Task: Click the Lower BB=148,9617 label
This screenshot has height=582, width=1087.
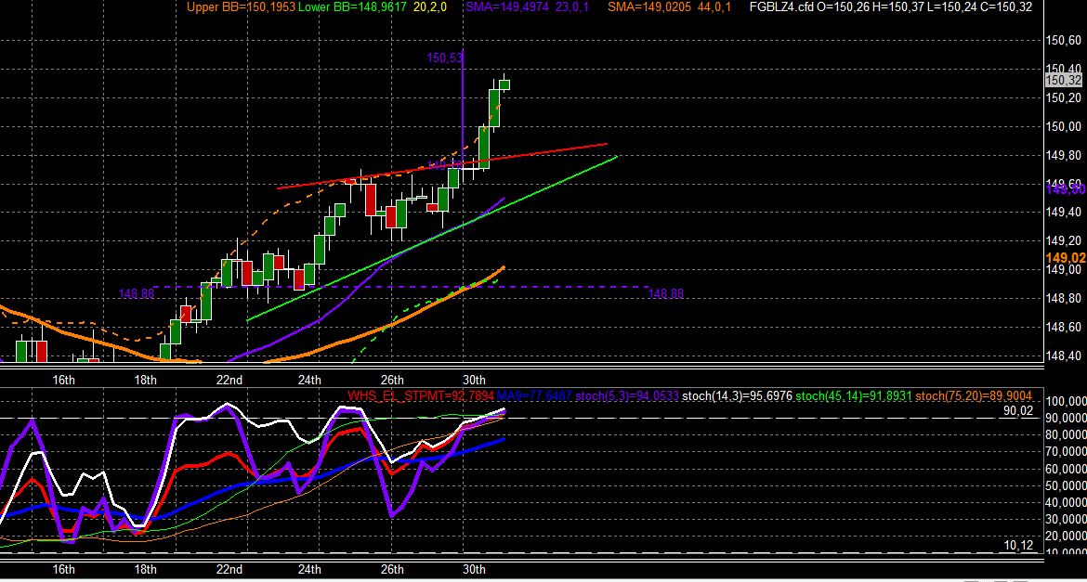Action: [x=353, y=6]
